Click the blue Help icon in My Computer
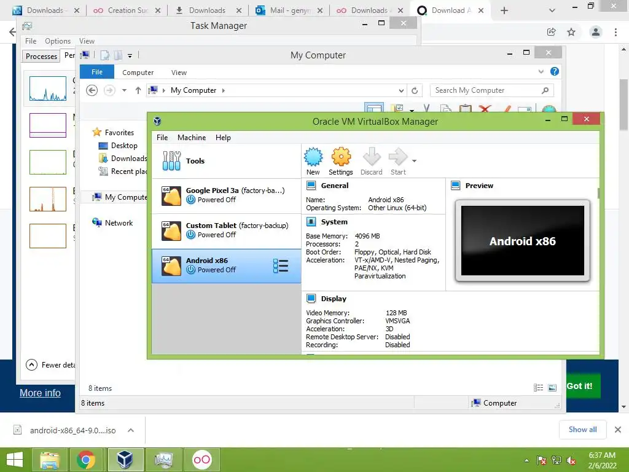This screenshot has height=472, width=629. [555, 71]
